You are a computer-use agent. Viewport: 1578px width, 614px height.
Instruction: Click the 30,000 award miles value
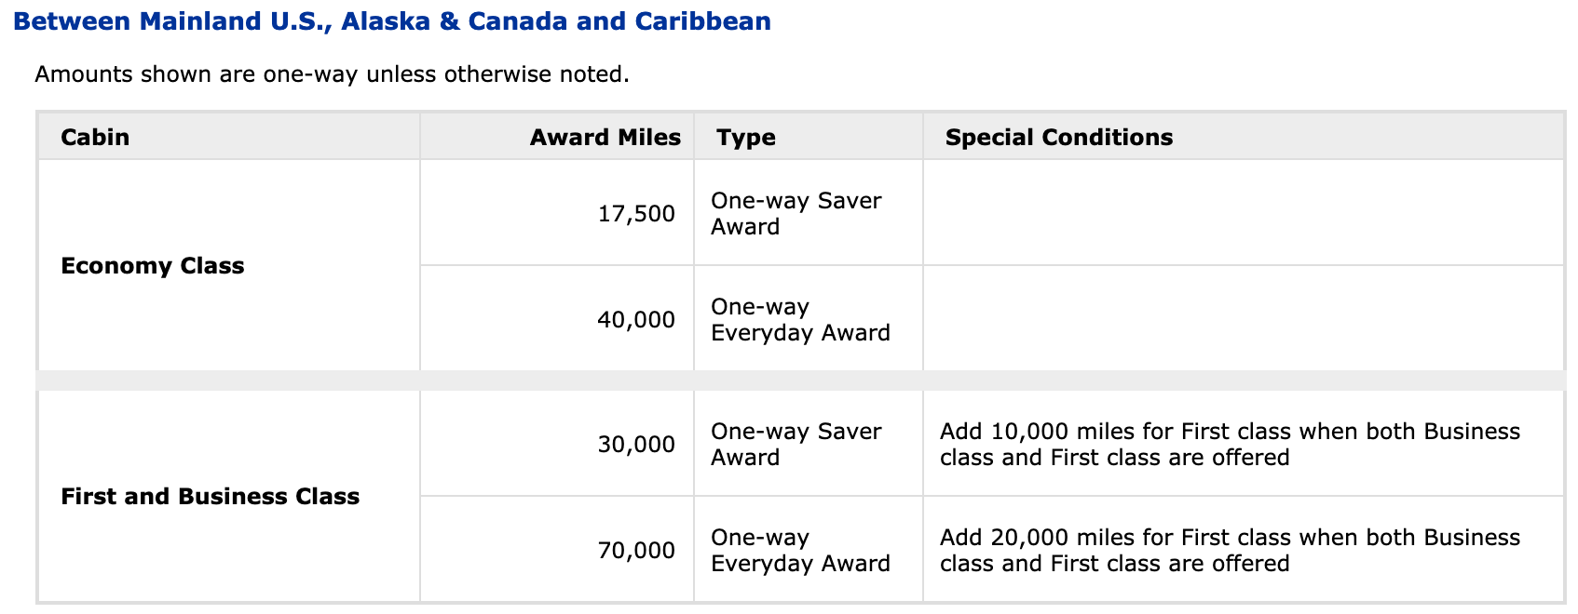(x=636, y=445)
